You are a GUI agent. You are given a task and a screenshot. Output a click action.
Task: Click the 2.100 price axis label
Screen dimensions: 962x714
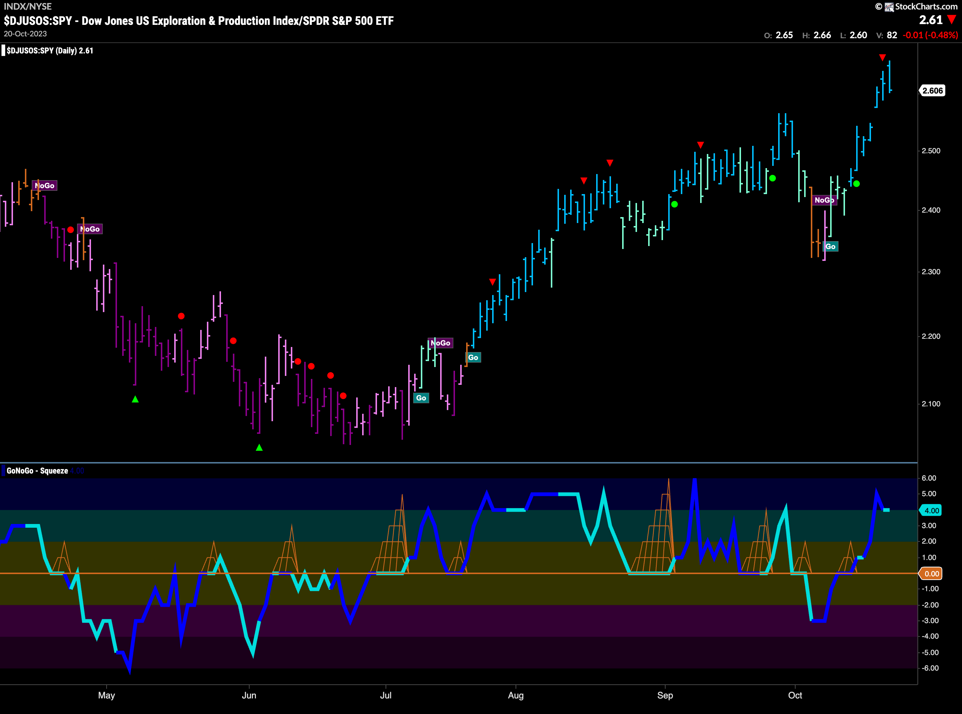(x=931, y=404)
